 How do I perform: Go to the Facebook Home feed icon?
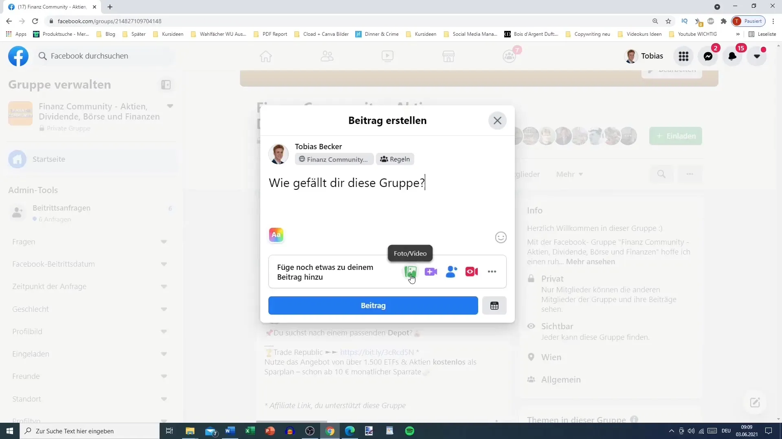click(x=266, y=56)
